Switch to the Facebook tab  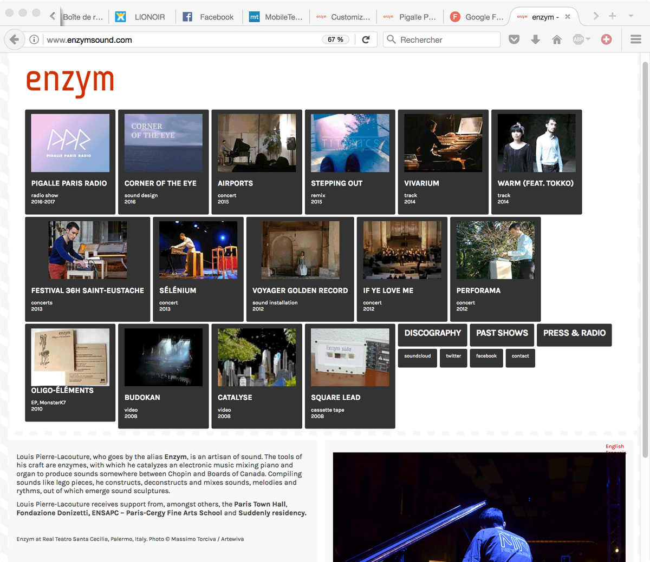click(209, 17)
